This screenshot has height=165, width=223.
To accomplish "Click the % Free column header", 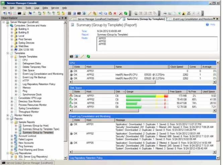I will (x=194, y=92).
